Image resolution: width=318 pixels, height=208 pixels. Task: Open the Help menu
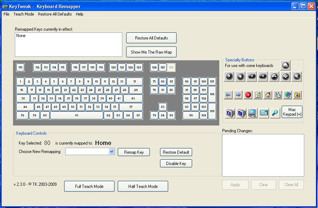coord(80,14)
